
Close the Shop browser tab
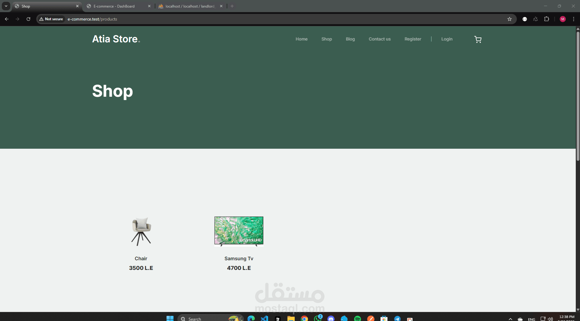pos(77,6)
